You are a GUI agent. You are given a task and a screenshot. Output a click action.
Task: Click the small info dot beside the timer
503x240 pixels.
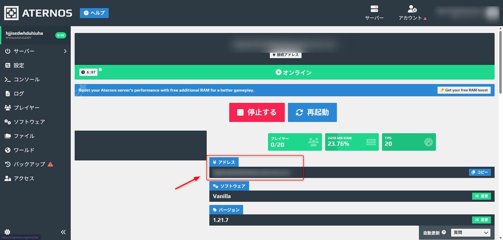(x=100, y=70)
